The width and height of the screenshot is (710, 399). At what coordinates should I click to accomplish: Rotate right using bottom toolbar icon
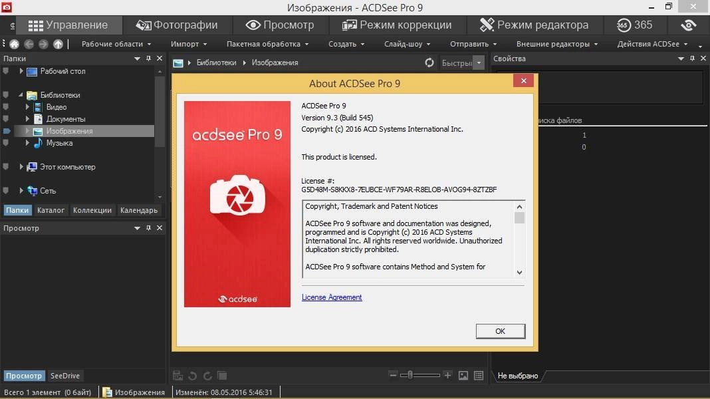(x=207, y=376)
